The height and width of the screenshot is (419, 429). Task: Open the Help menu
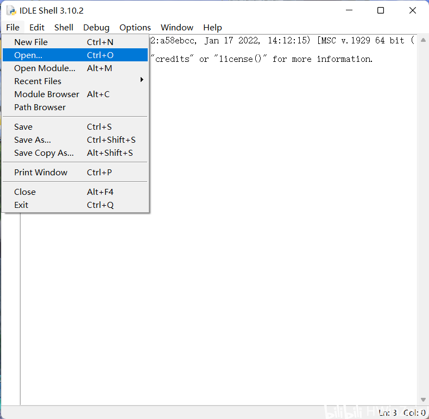[212, 27]
